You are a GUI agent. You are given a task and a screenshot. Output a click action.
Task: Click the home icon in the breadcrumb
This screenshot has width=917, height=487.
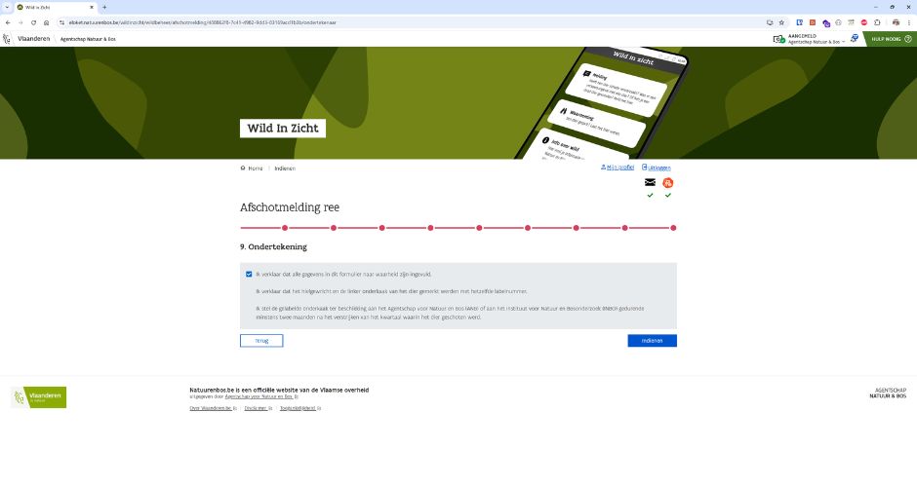coord(243,168)
